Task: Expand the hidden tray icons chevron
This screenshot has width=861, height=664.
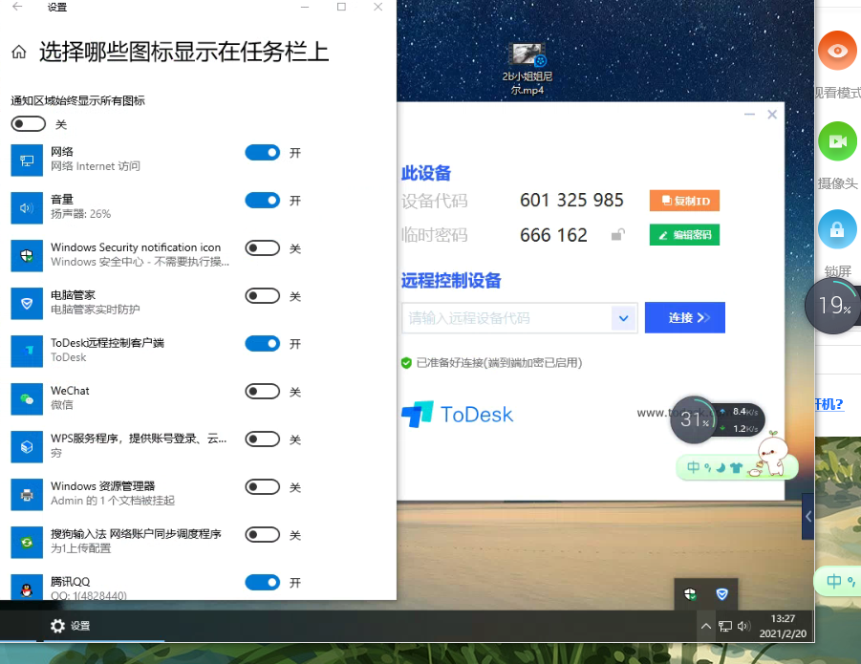Action: (x=705, y=627)
